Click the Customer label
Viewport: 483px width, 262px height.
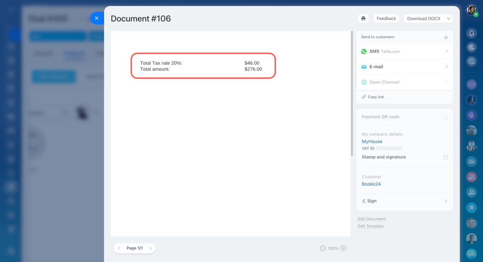372,177
